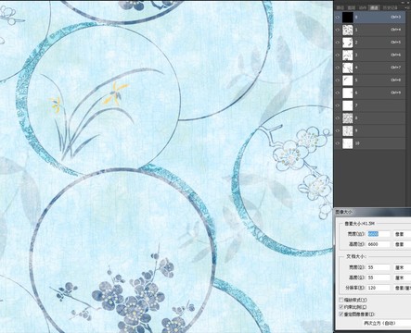Image resolution: width=411 pixels, height=333 pixels.
Task: Open the resampling method dropdown 两次立方(自动)
Action: 387,323
